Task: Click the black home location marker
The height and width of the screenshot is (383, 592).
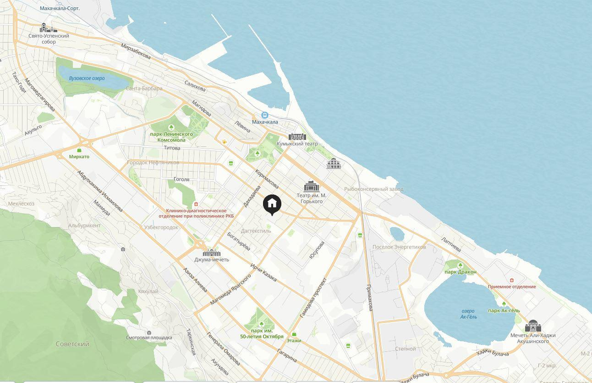Action: tap(272, 205)
